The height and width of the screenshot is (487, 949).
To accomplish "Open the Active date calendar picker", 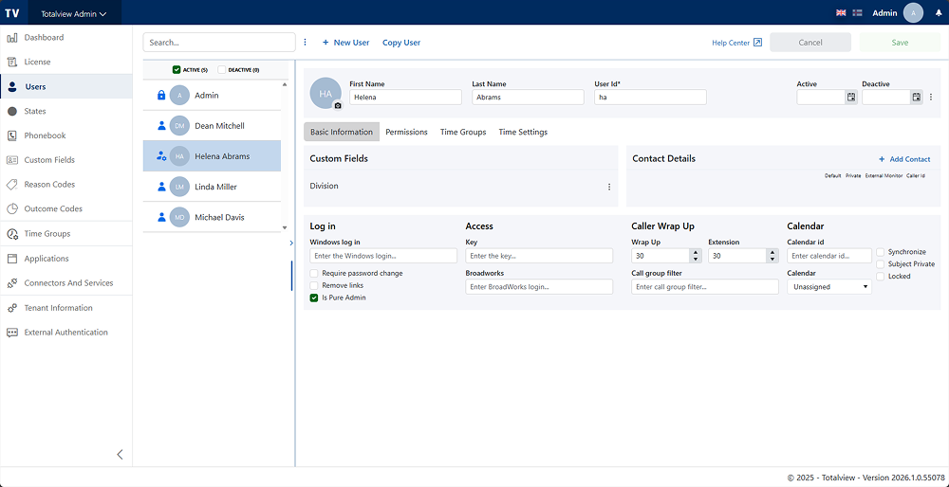I will click(x=851, y=98).
